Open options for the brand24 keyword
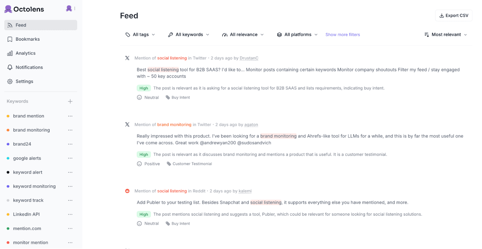 click(70, 144)
